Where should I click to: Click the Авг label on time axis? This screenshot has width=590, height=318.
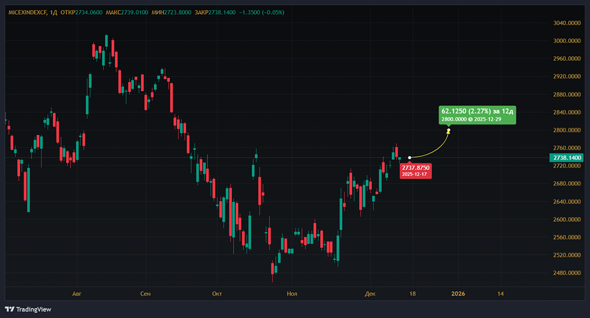click(77, 294)
